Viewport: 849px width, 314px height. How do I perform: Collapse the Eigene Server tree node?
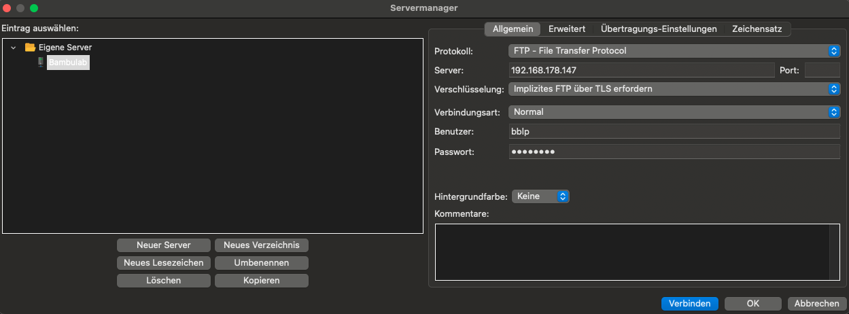[x=14, y=48]
